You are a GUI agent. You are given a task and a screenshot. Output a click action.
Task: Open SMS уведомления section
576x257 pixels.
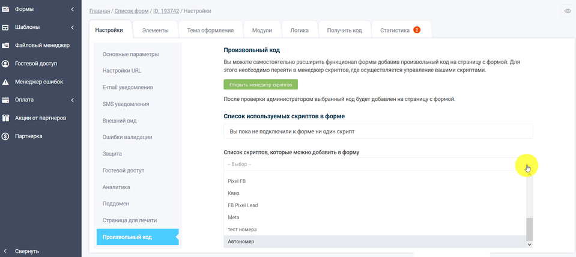click(x=126, y=104)
